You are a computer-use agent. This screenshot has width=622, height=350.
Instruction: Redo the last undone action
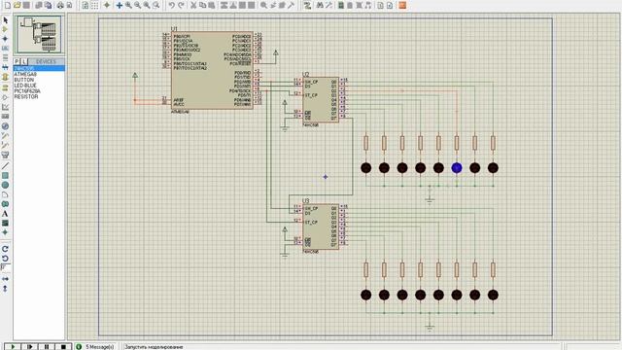point(181,5)
